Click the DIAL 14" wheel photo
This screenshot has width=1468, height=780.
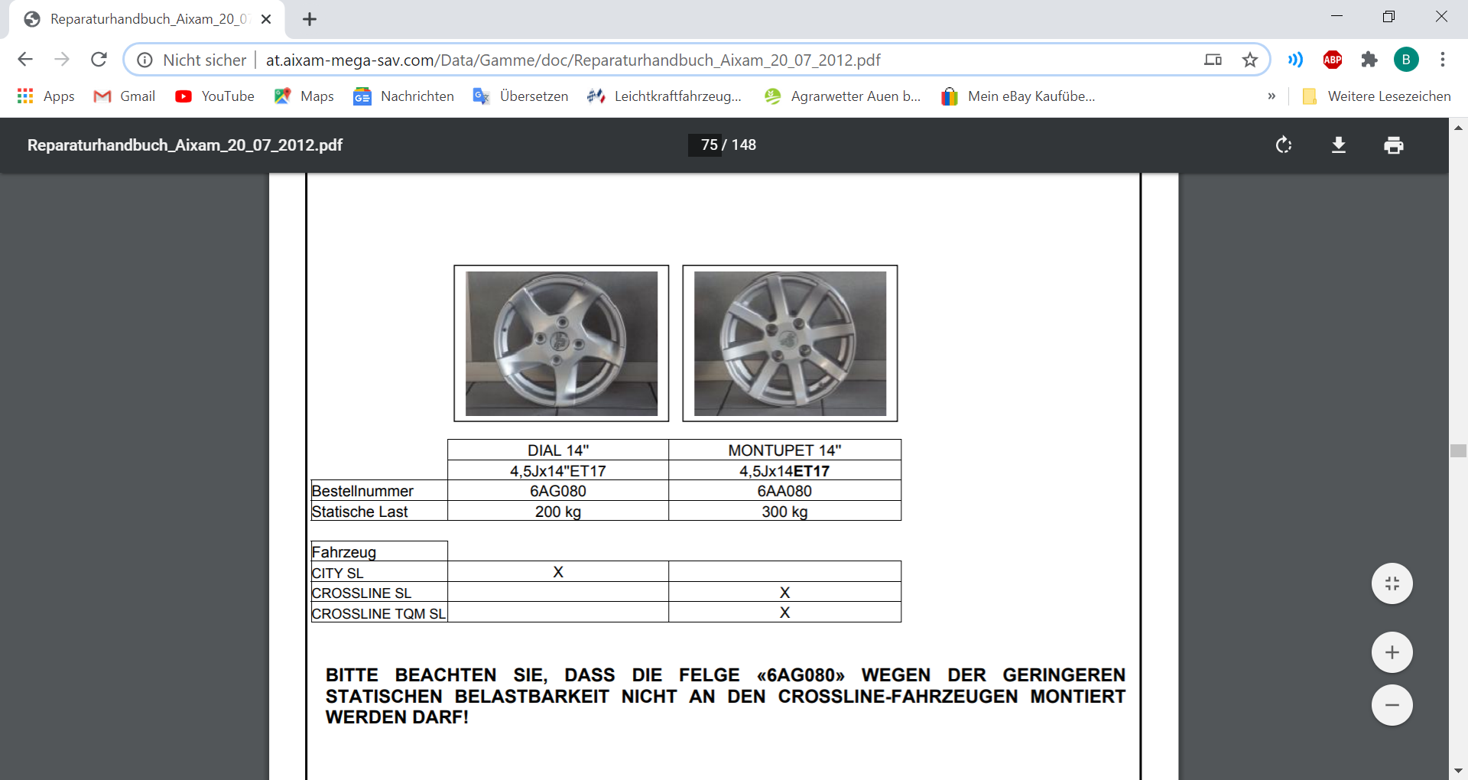pos(561,343)
